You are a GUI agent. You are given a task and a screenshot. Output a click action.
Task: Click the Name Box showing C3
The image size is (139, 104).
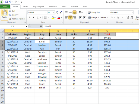tap(14, 26)
